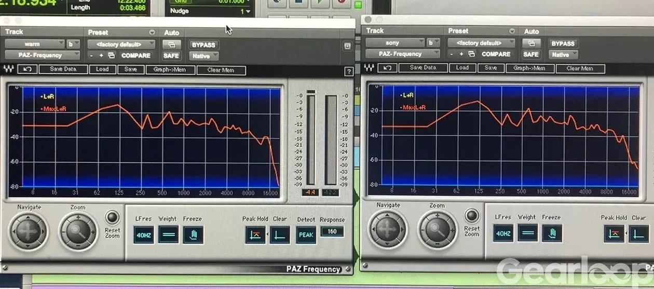Toggle COMPARE in the warm window
This screenshot has height=289, width=654.
[136, 56]
